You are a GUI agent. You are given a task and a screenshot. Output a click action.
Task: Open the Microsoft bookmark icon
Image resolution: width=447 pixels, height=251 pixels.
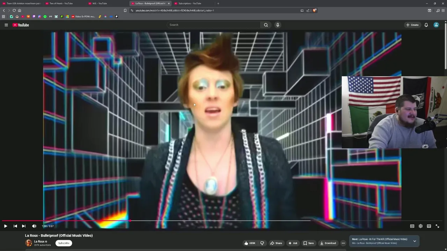point(67,16)
